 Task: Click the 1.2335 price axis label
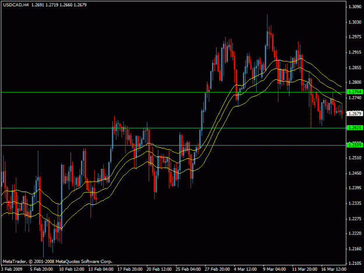click(355, 204)
